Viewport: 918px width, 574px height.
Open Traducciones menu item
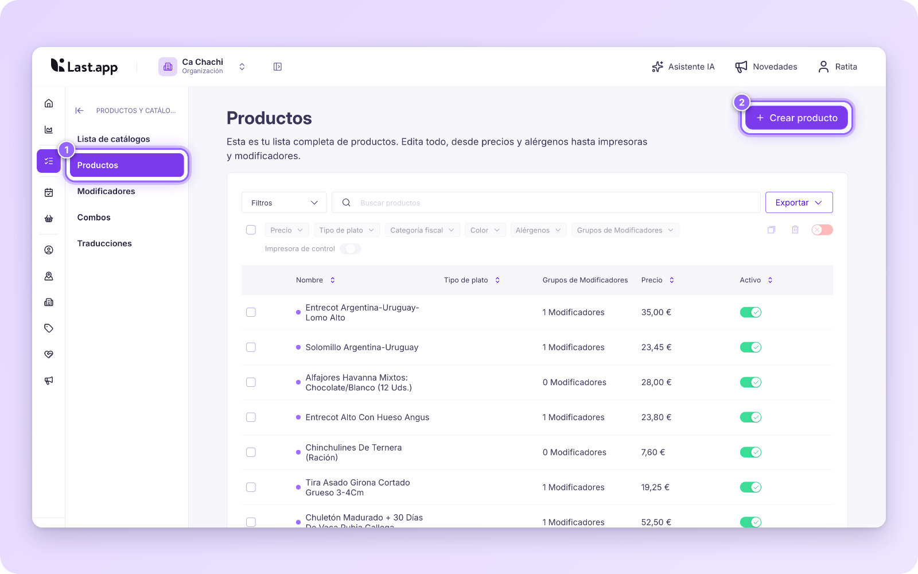tap(104, 243)
